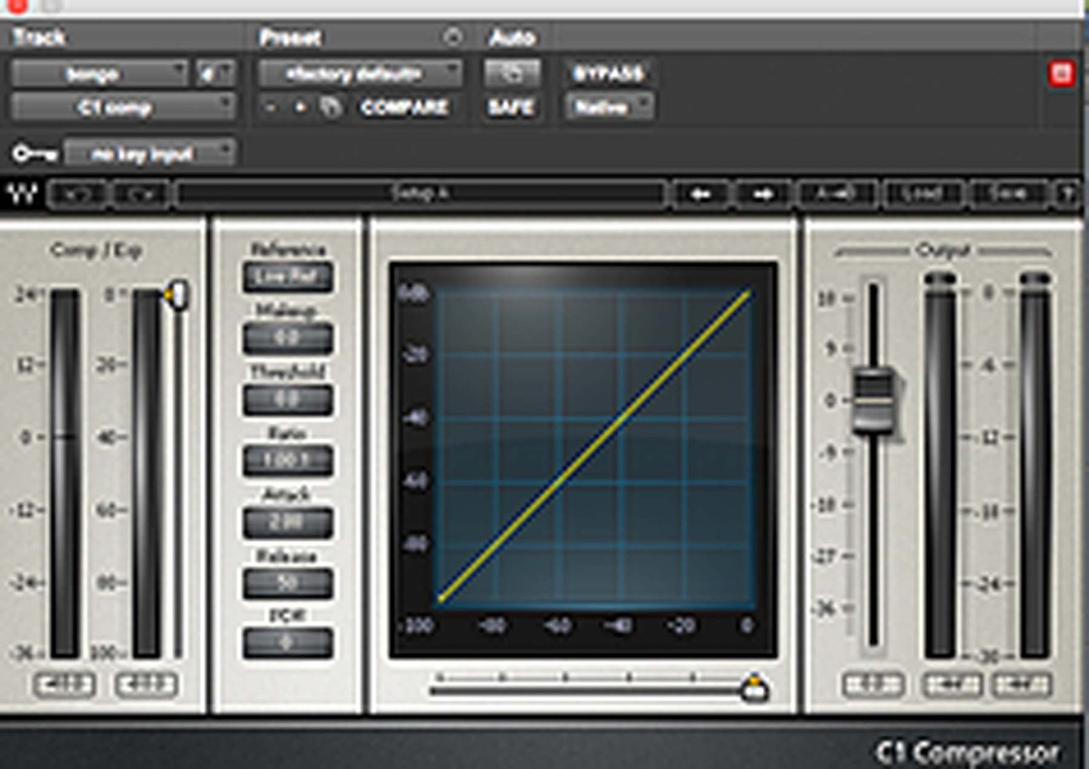Click the Waves logo icon
This screenshot has height=769, width=1089.
22,195
